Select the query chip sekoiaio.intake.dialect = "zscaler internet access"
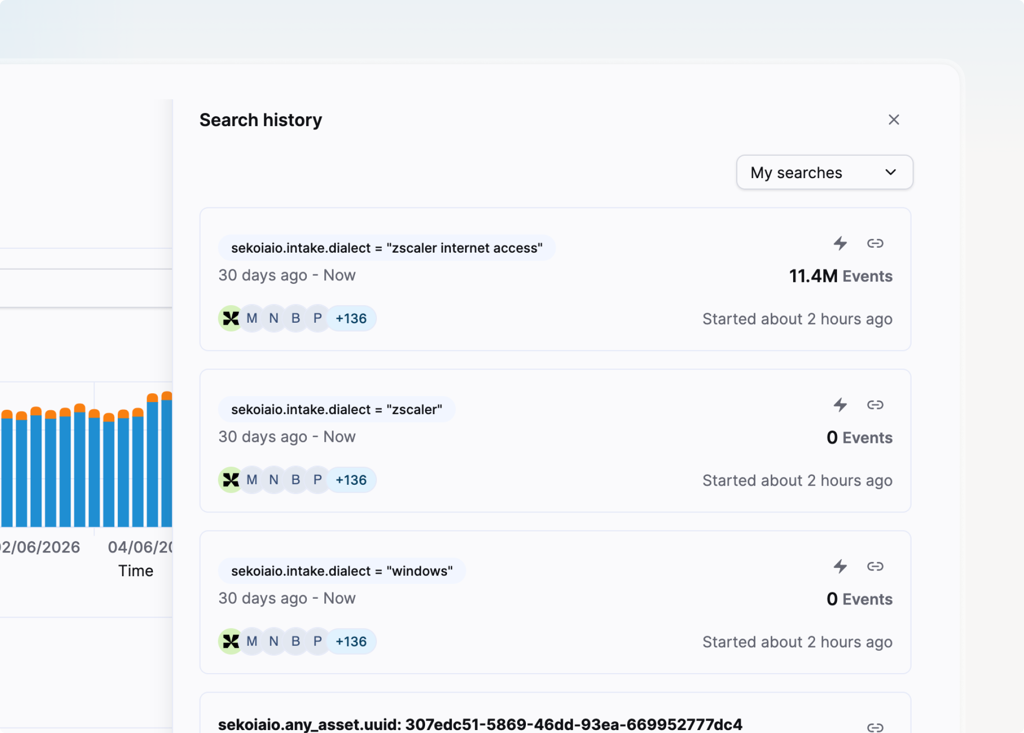The width and height of the screenshot is (1024, 733). [x=387, y=248]
